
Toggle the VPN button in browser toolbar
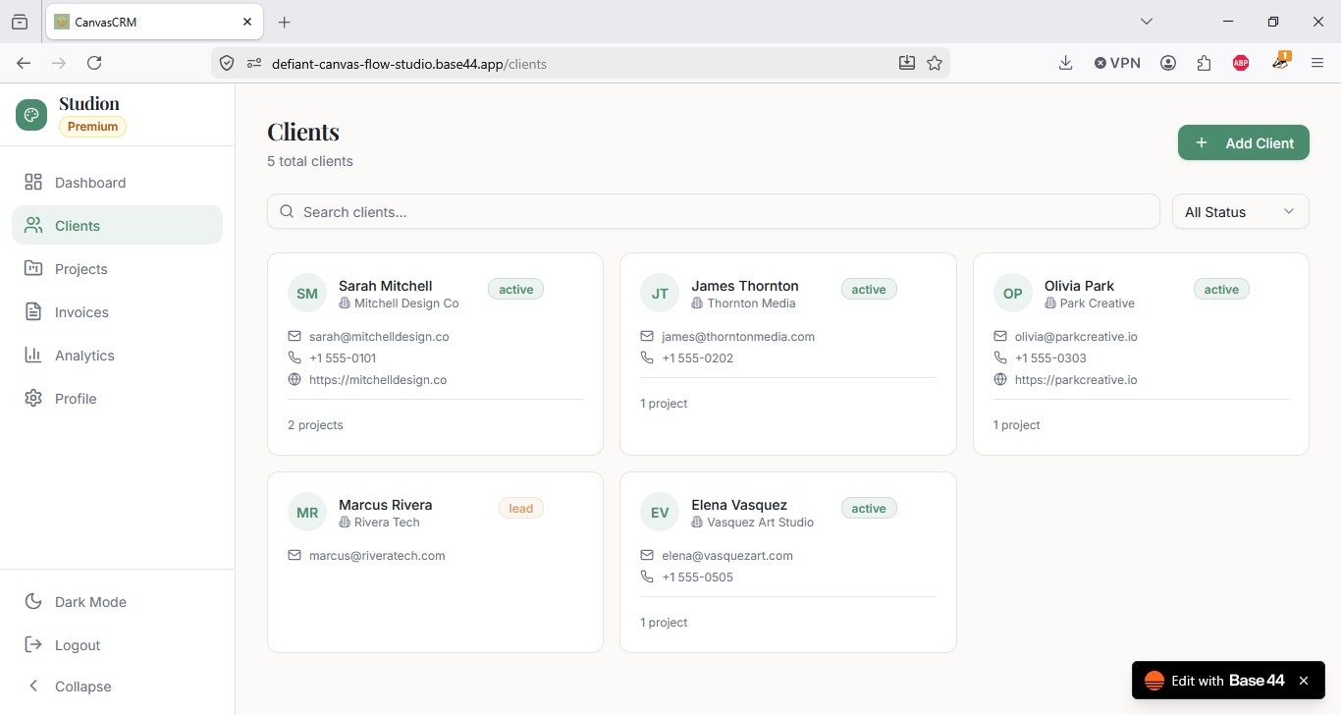coord(1117,63)
